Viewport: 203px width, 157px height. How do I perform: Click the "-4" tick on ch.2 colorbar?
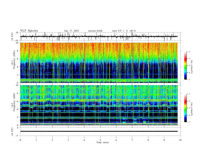coord(189,101)
